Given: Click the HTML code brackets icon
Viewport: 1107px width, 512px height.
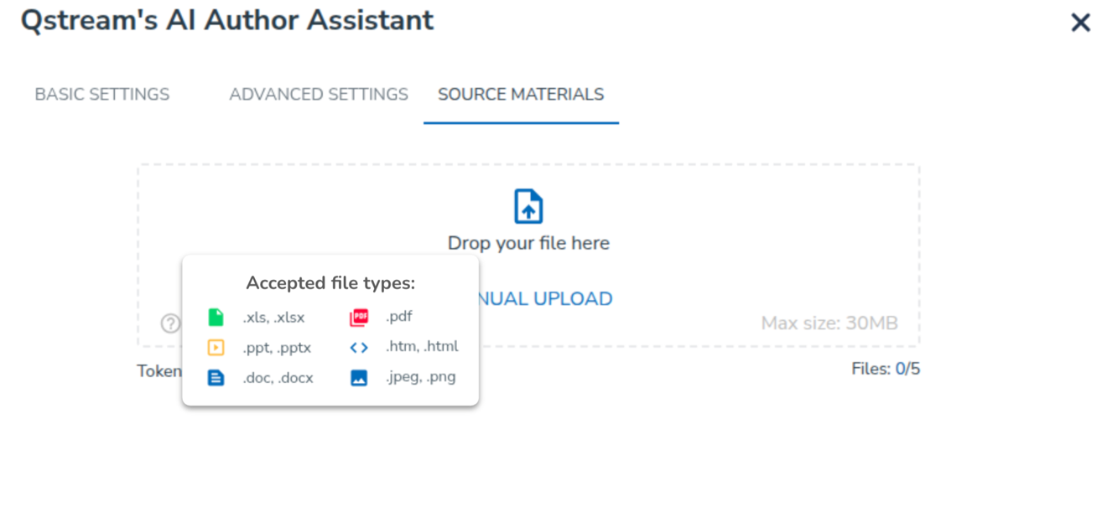Looking at the screenshot, I should [x=359, y=348].
